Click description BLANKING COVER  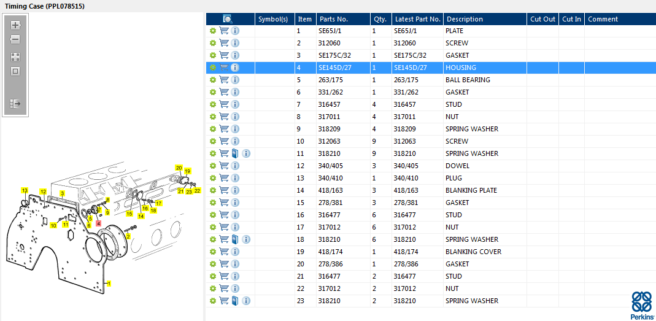(x=473, y=252)
